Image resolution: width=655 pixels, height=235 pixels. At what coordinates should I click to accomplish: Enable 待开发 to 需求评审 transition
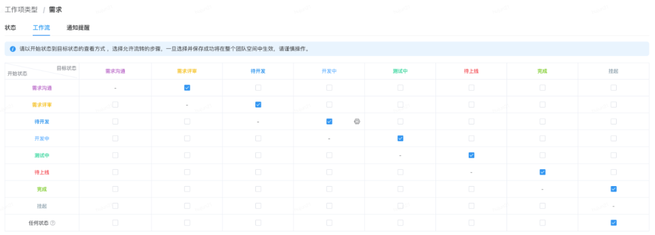coord(187,121)
